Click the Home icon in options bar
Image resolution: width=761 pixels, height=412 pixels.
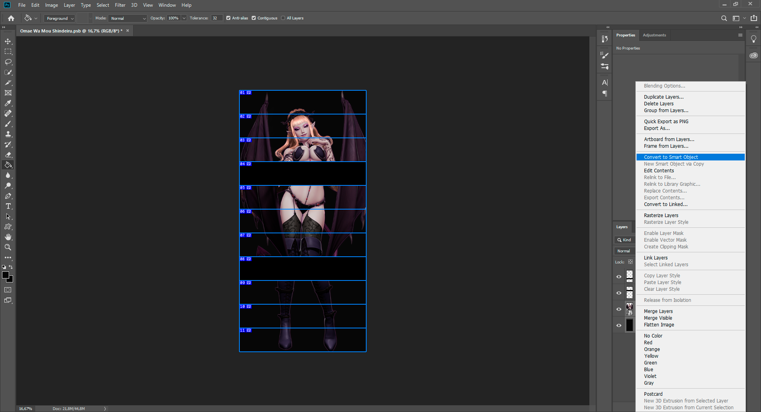pos(11,18)
